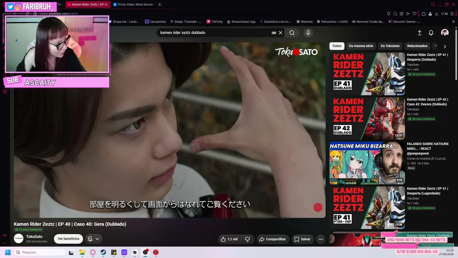
Task: Switch to the Prime Video browser tab
Action: coord(133,5)
